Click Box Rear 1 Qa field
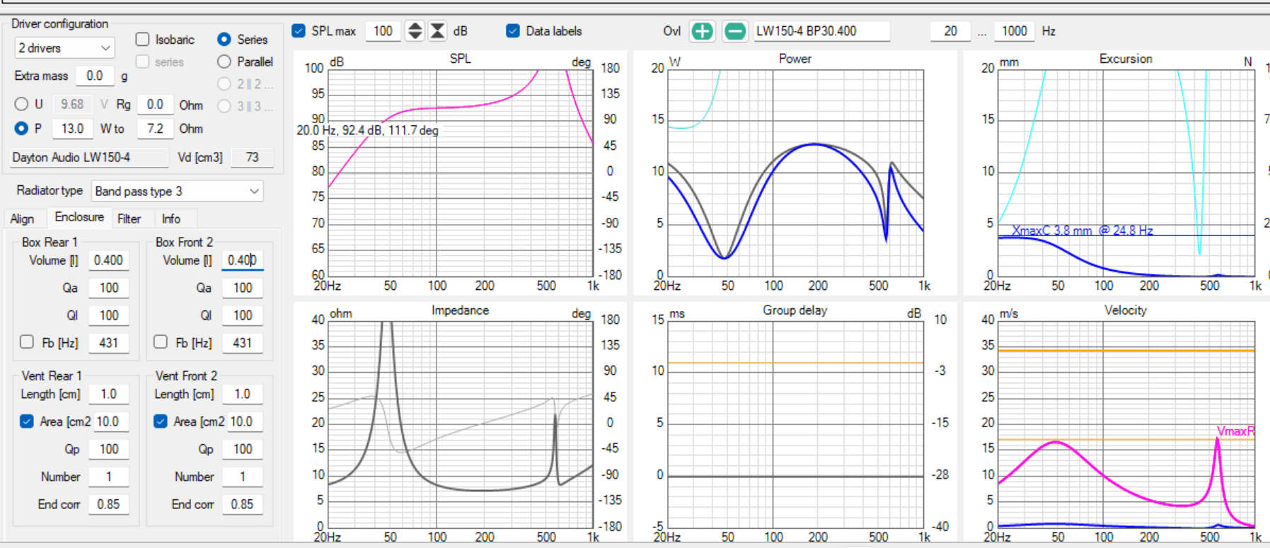Screen dimensions: 1270x548 (x=108, y=288)
